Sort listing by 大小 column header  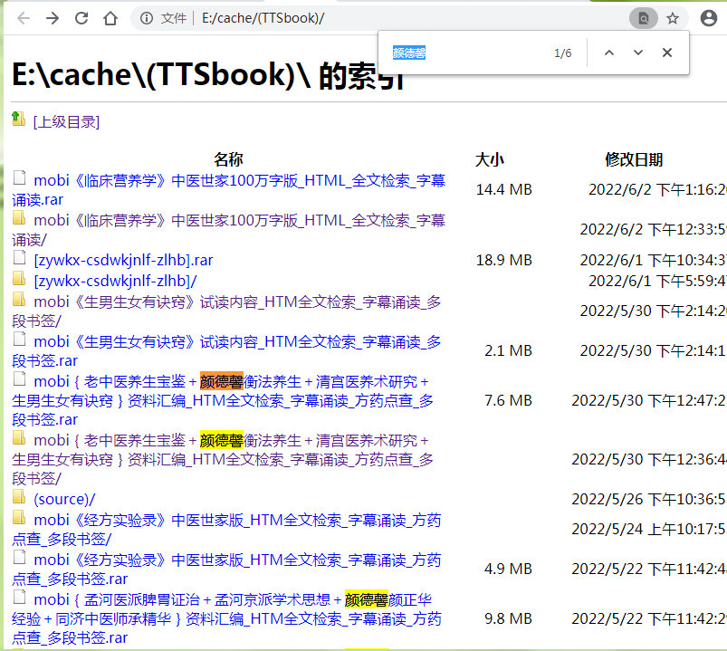(x=490, y=160)
